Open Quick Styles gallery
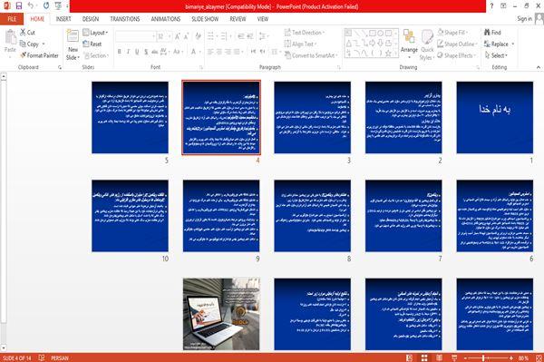Viewport: 544px width, 362px height. coord(427,44)
